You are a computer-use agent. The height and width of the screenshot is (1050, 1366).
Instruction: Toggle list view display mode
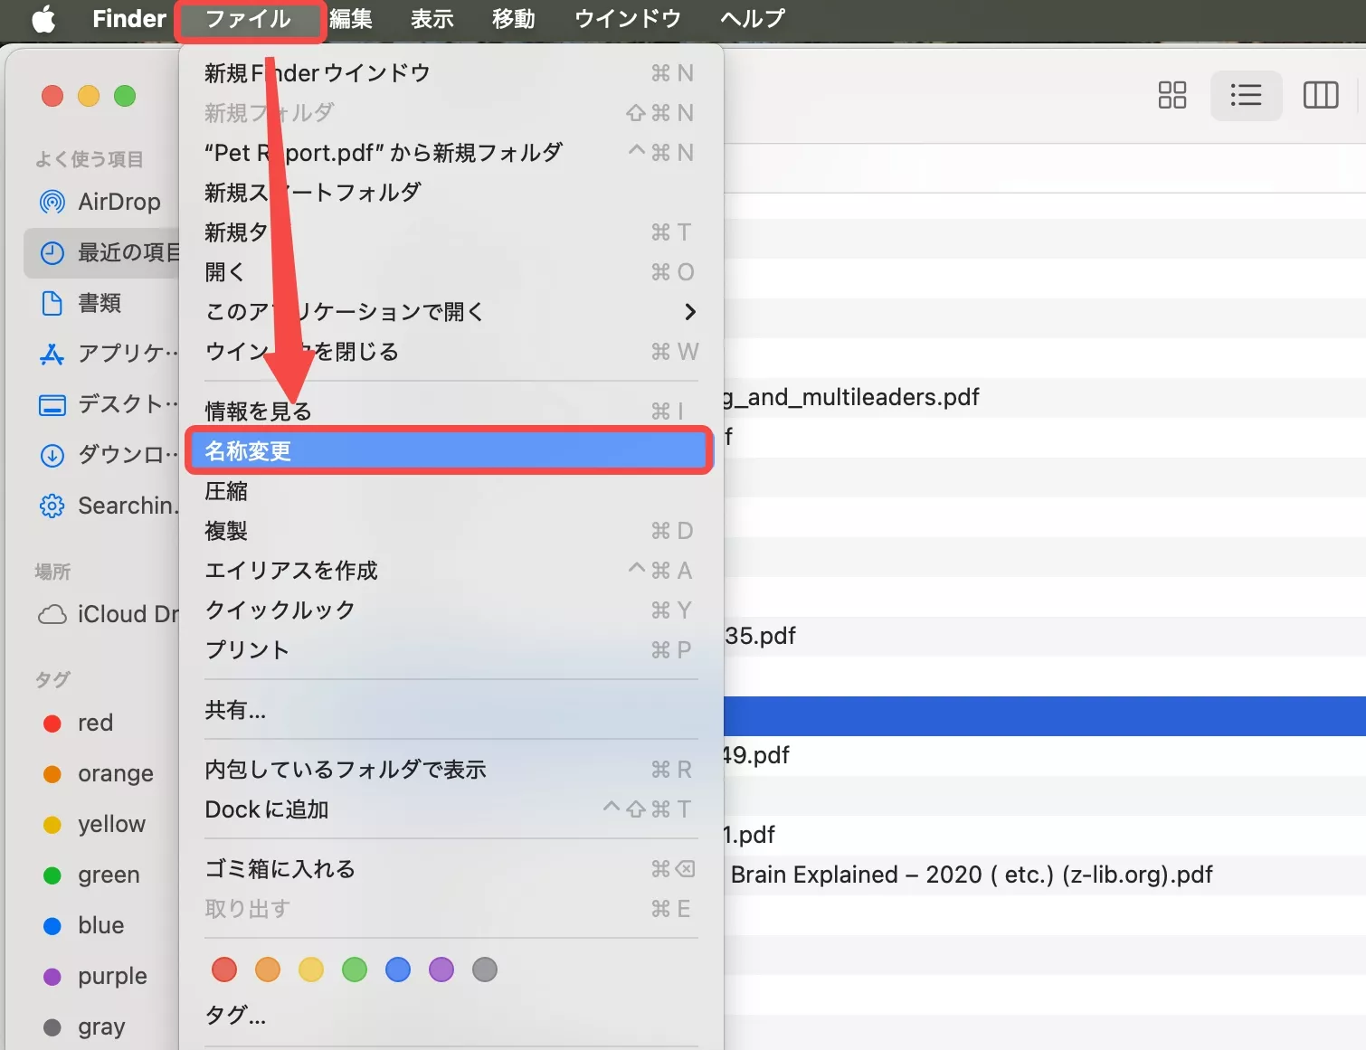[1246, 95]
